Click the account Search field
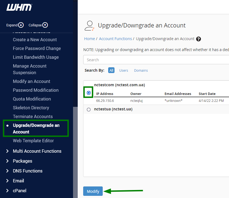 pyautogui.click(x=156, y=60)
